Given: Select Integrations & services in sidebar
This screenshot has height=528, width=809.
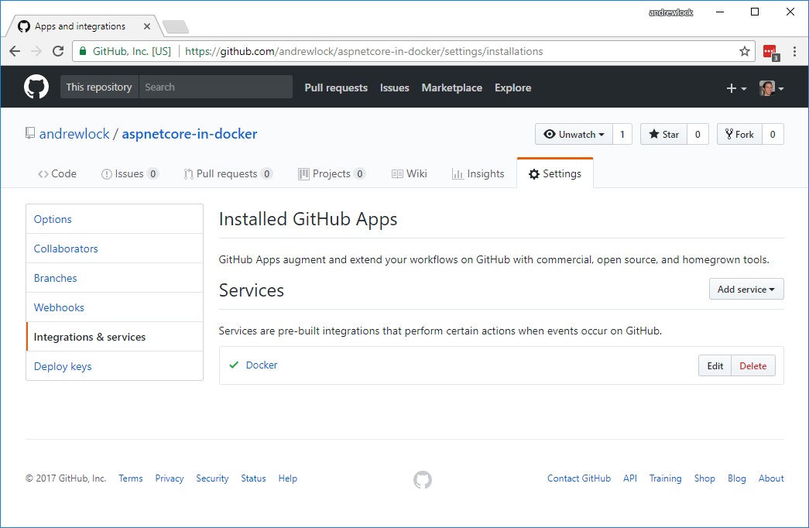Looking at the screenshot, I should click(x=115, y=337).
